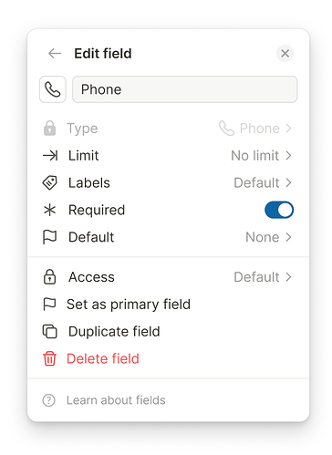This screenshot has width=332, height=455.
Task: Click the question mark help icon
Action: coord(49,400)
